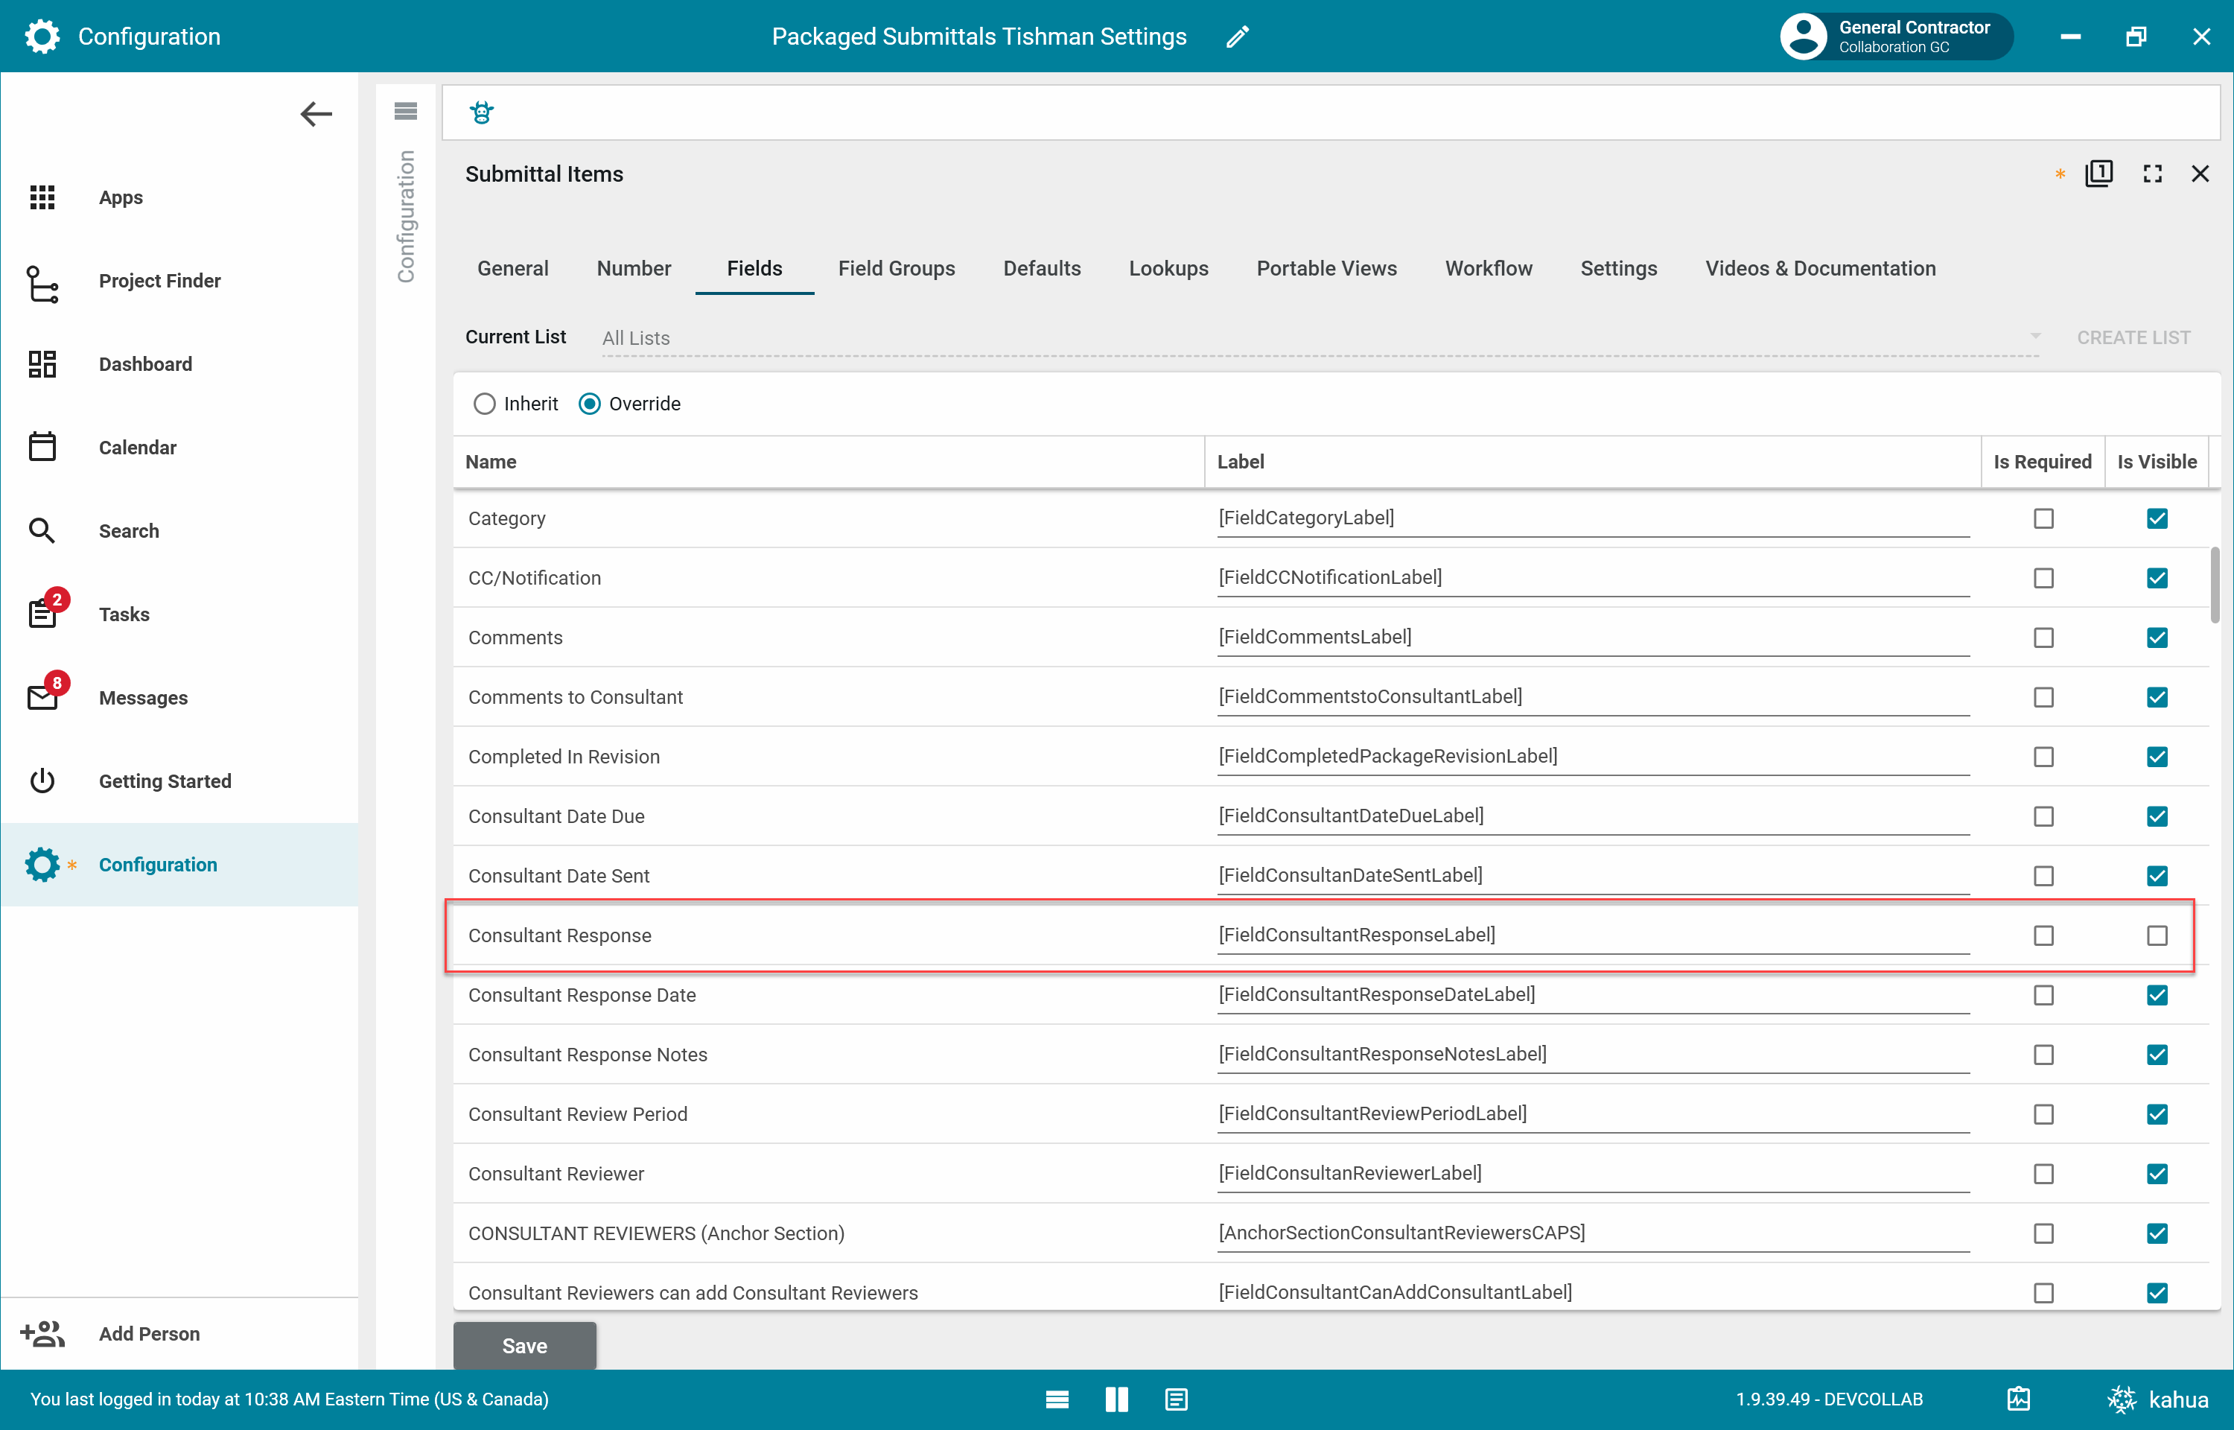This screenshot has width=2234, height=1430.
Task: Click split-view layout icon in status bar
Action: 1116,1399
